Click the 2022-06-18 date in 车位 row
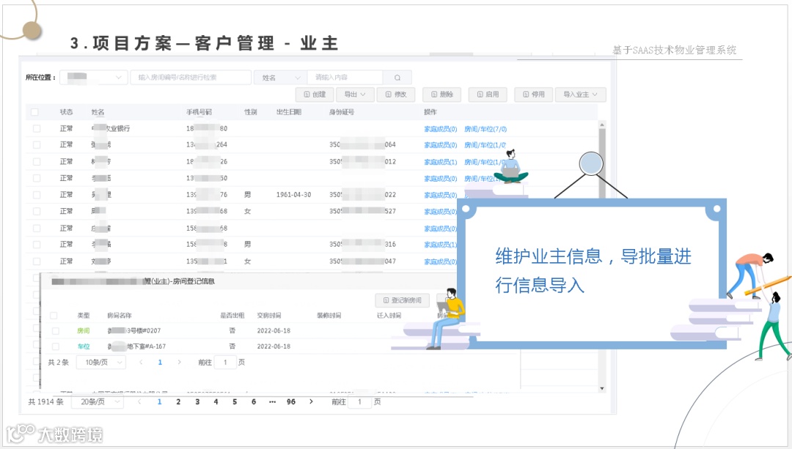Screen dimensions: 792x449 274,346
